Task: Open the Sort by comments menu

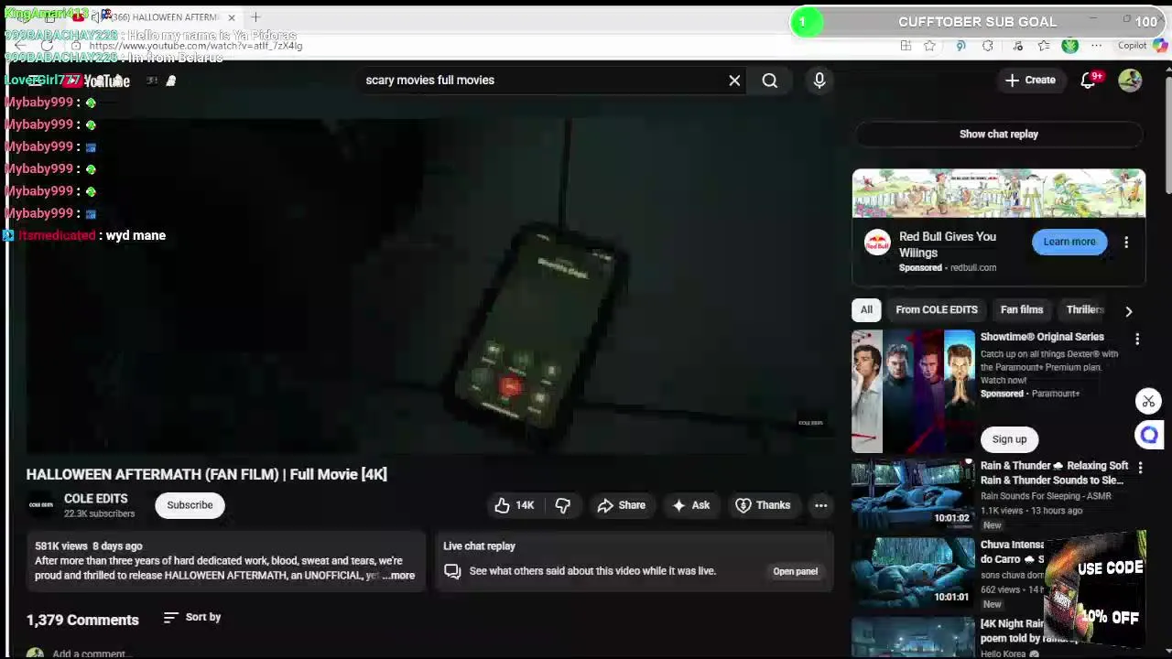Action: pyautogui.click(x=192, y=618)
